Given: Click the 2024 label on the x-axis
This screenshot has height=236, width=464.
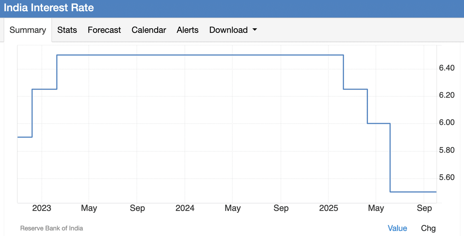Looking at the screenshot, I should coord(185,208).
